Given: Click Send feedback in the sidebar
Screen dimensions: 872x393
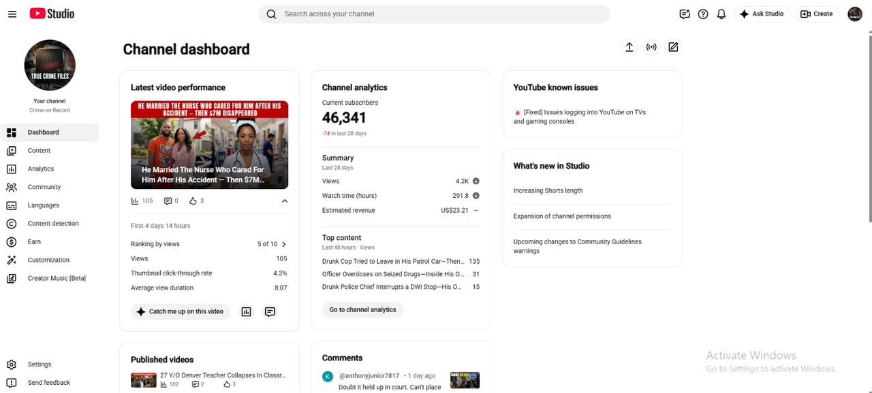Looking at the screenshot, I should (50, 383).
